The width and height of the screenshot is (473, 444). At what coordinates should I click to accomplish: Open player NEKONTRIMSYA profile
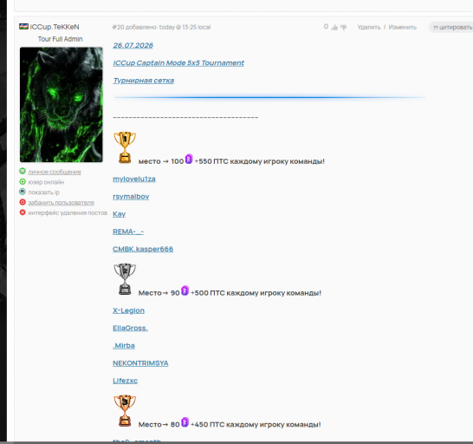140,363
